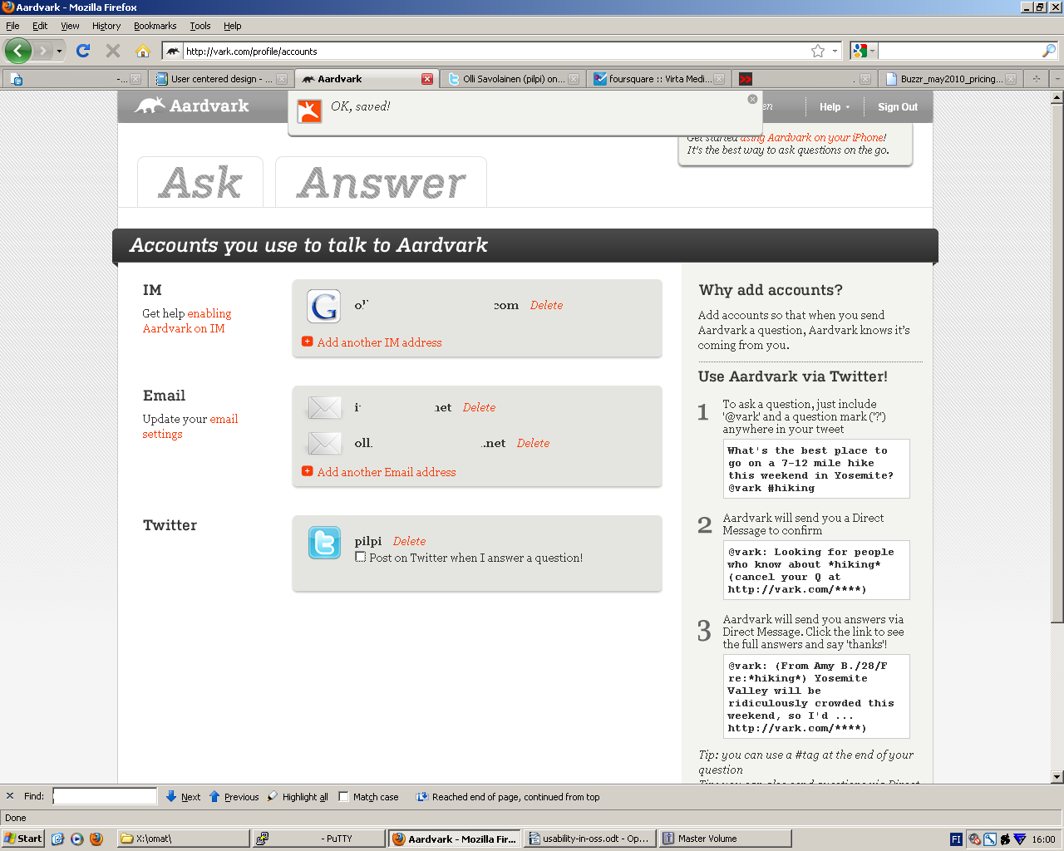
Task: Open Master Volume from the taskbar
Action: (x=725, y=839)
